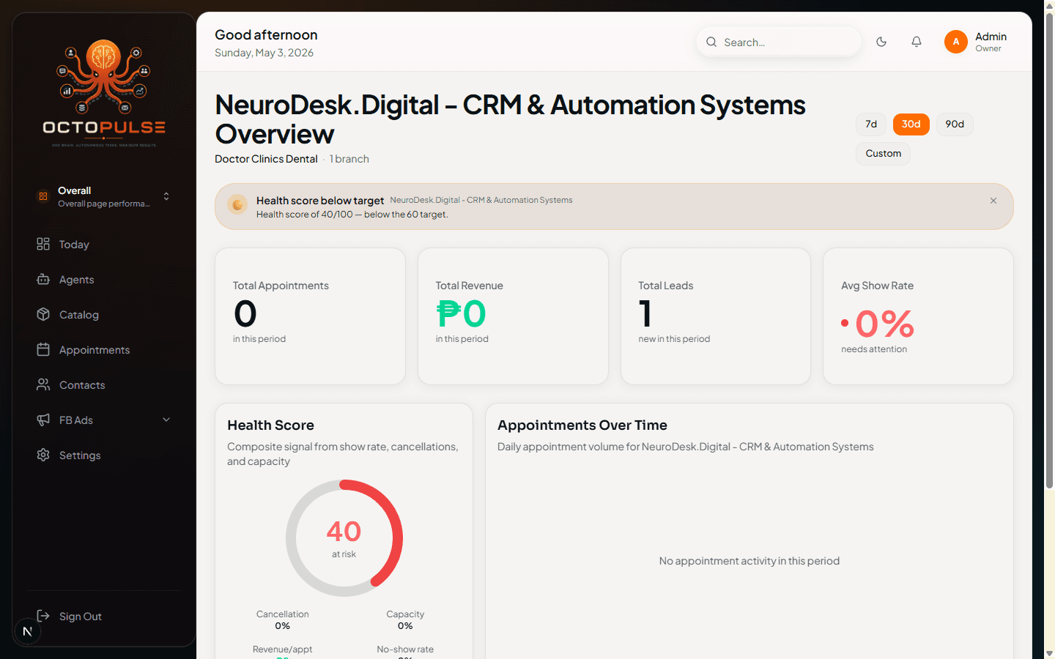
Task: Choose the Custom date range
Action: point(883,153)
